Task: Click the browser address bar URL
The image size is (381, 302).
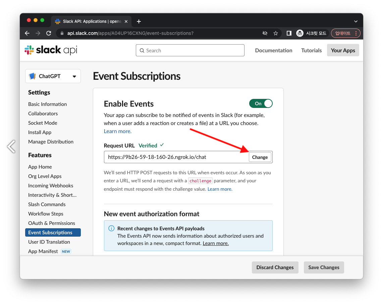Action: tap(130, 33)
